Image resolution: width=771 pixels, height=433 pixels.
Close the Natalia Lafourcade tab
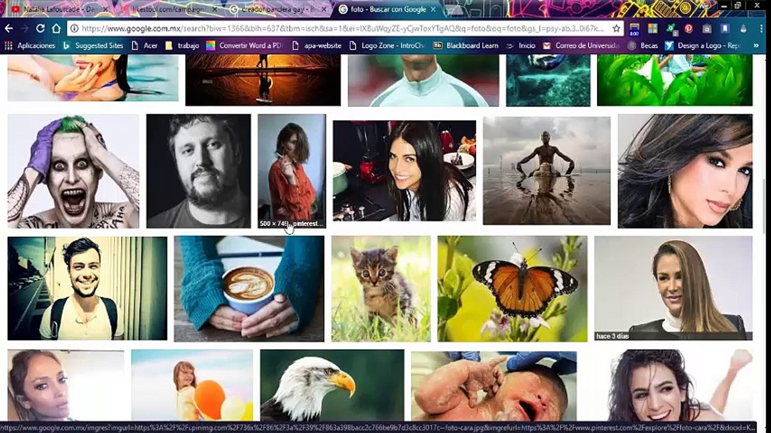105,9
